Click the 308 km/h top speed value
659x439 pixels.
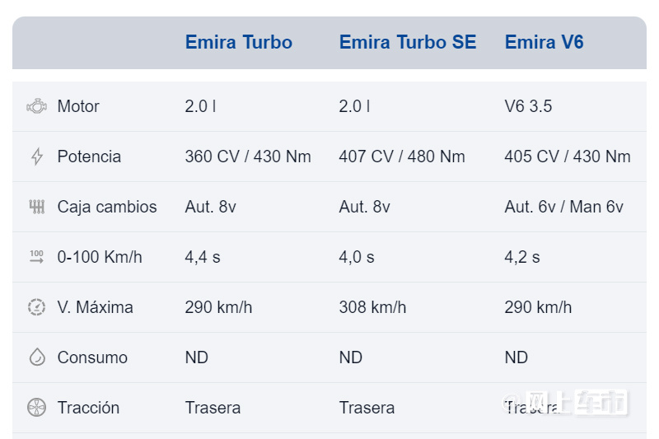[x=372, y=307]
